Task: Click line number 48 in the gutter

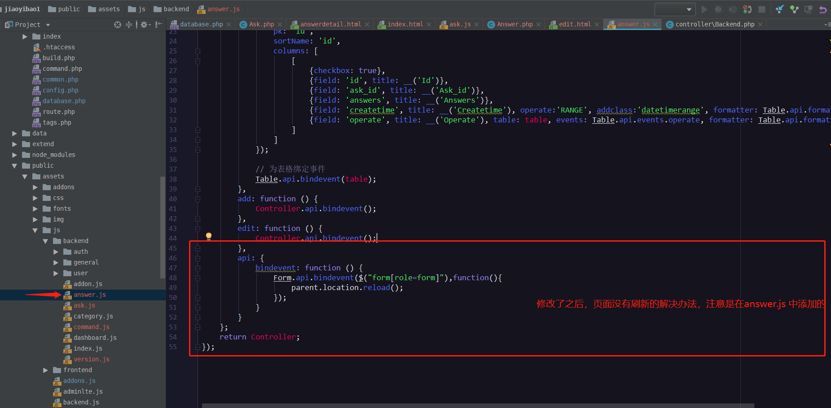Action: click(173, 278)
